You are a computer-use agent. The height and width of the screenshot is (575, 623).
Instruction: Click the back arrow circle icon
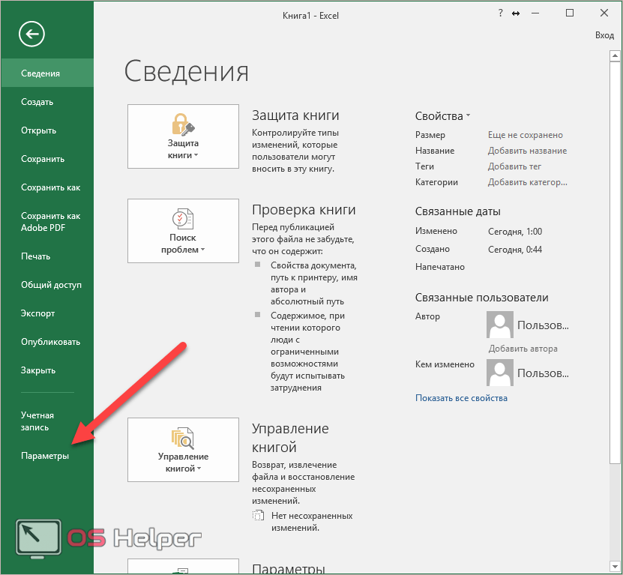click(33, 33)
